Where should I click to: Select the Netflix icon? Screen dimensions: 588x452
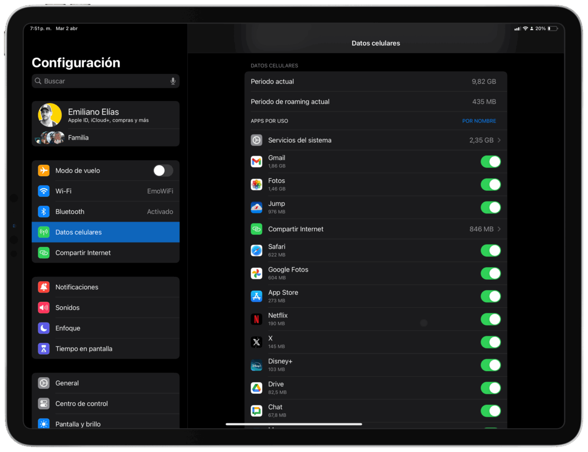(256, 319)
